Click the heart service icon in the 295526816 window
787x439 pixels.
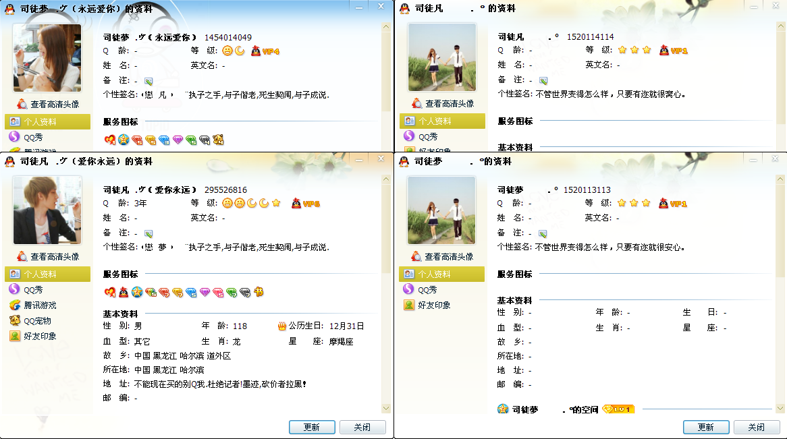tap(110, 292)
